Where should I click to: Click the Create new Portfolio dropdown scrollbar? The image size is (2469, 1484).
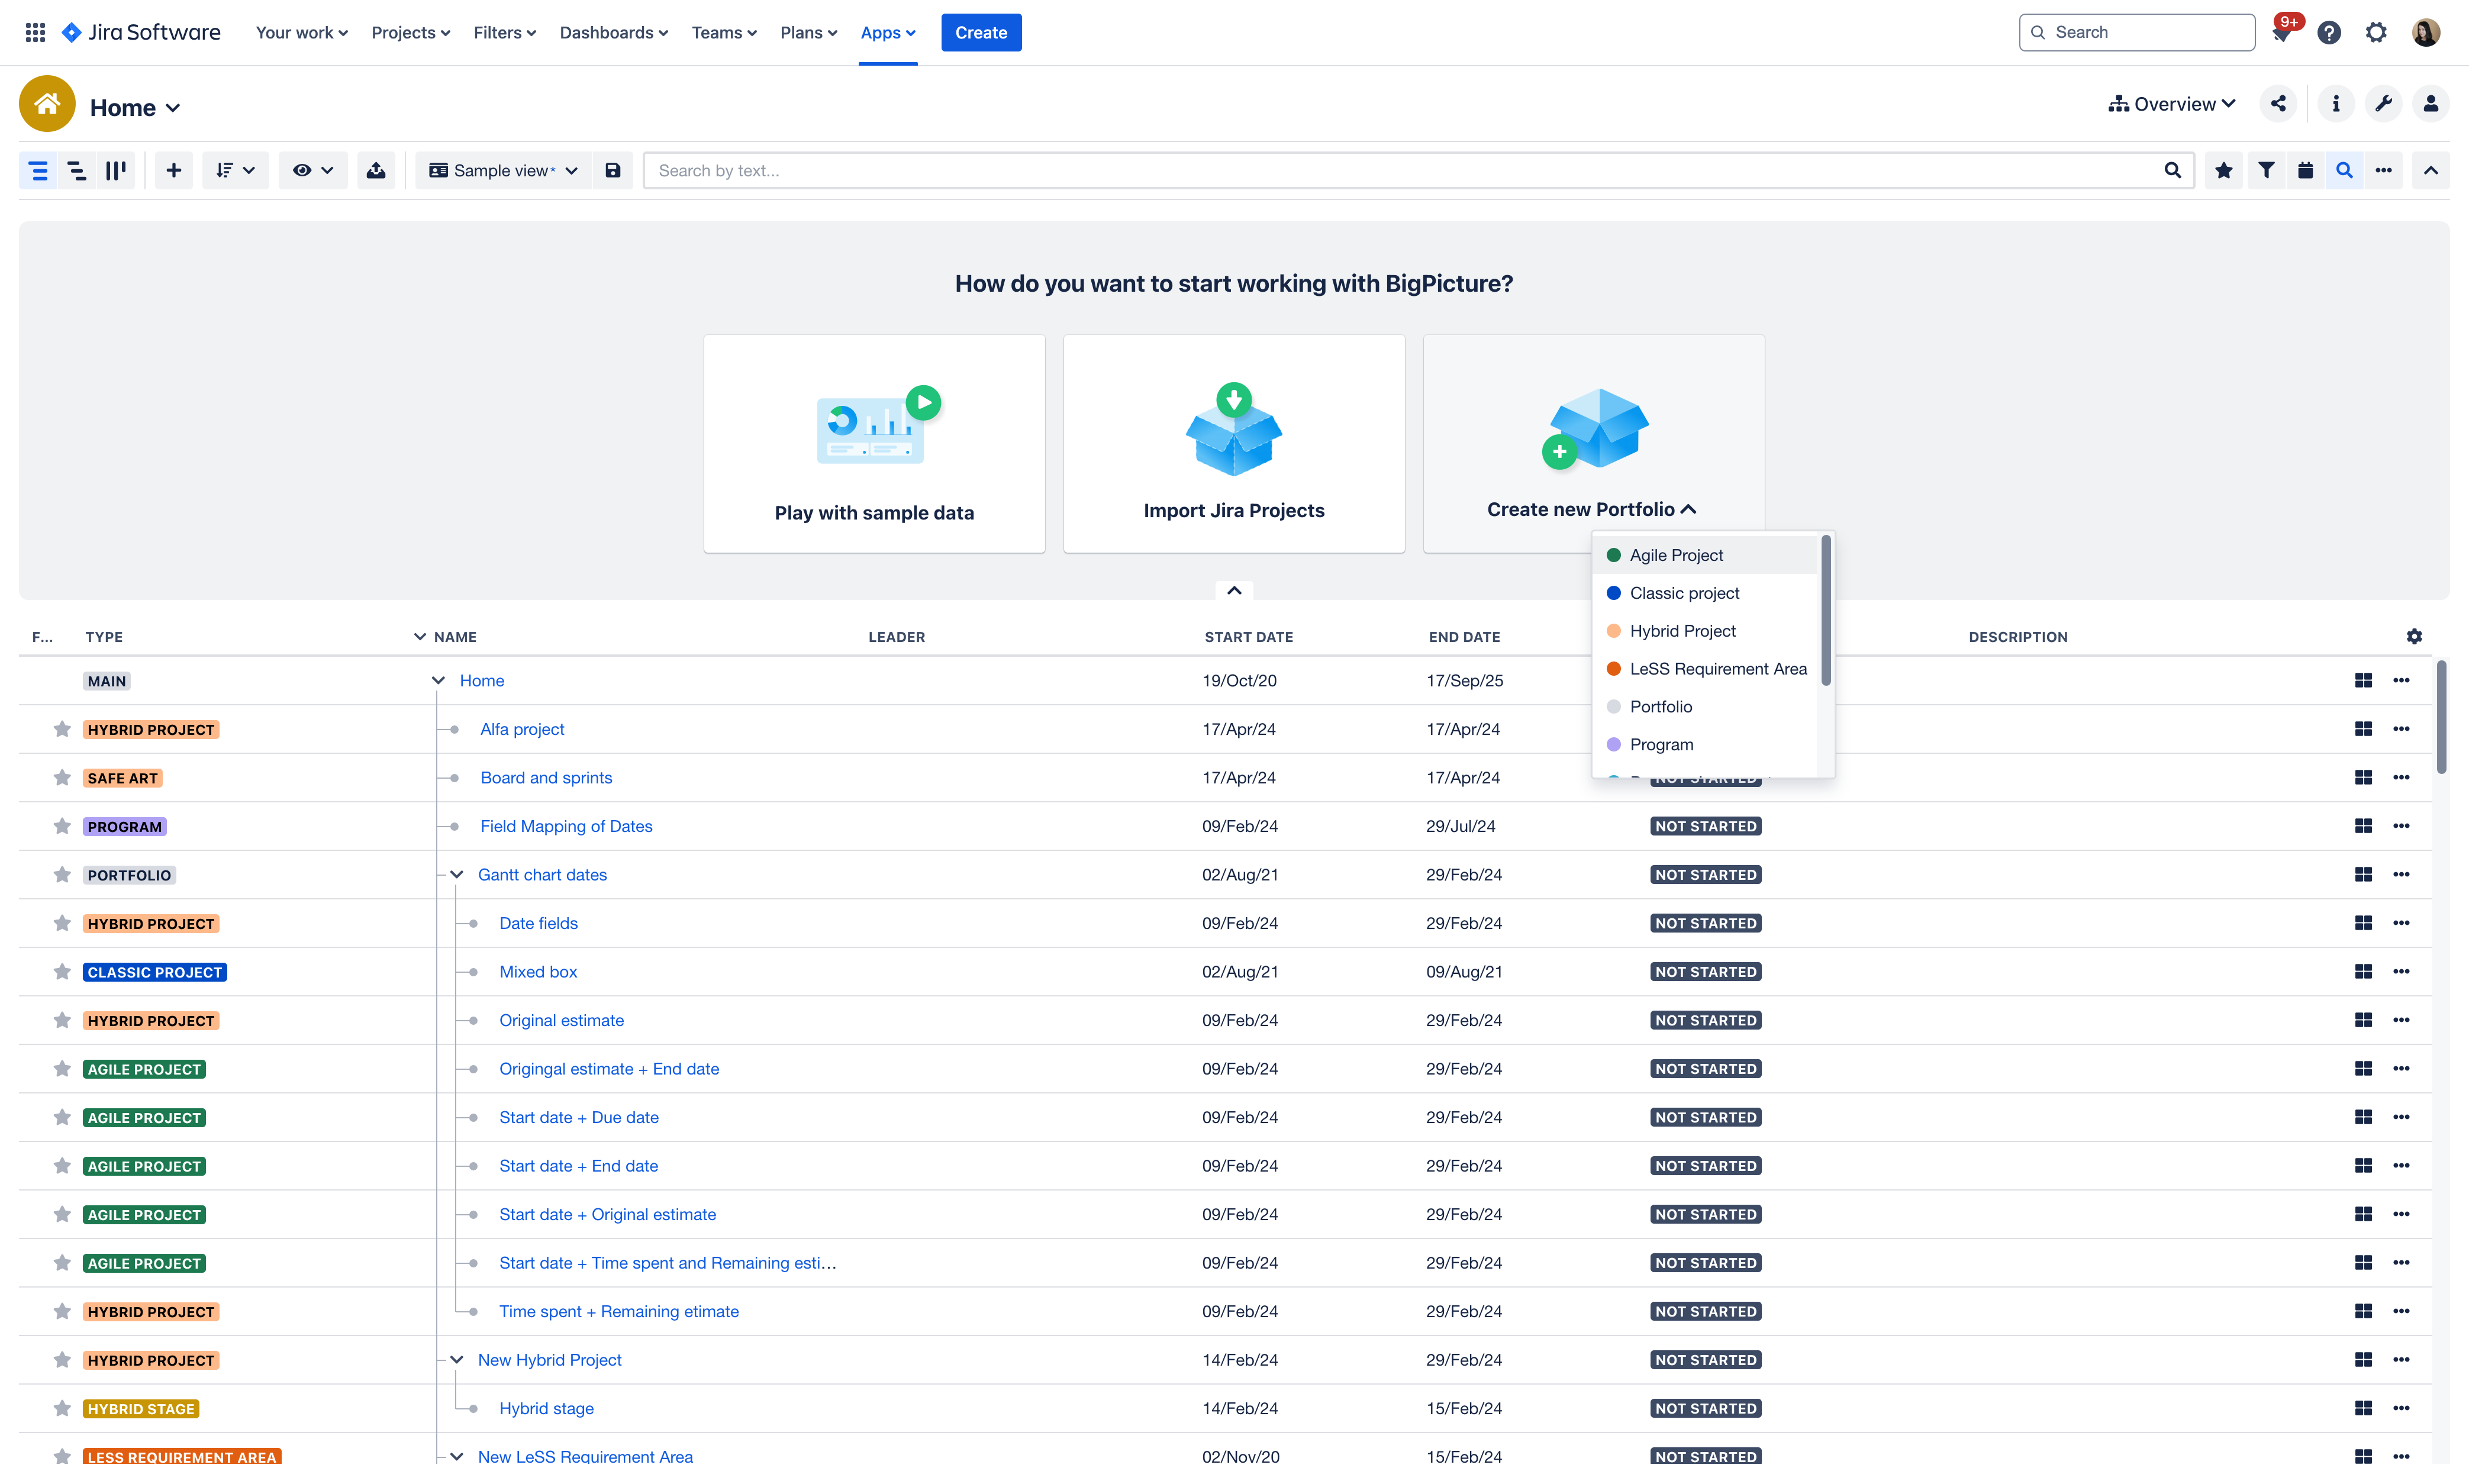pyautogui.click(x=1825, y=610)
